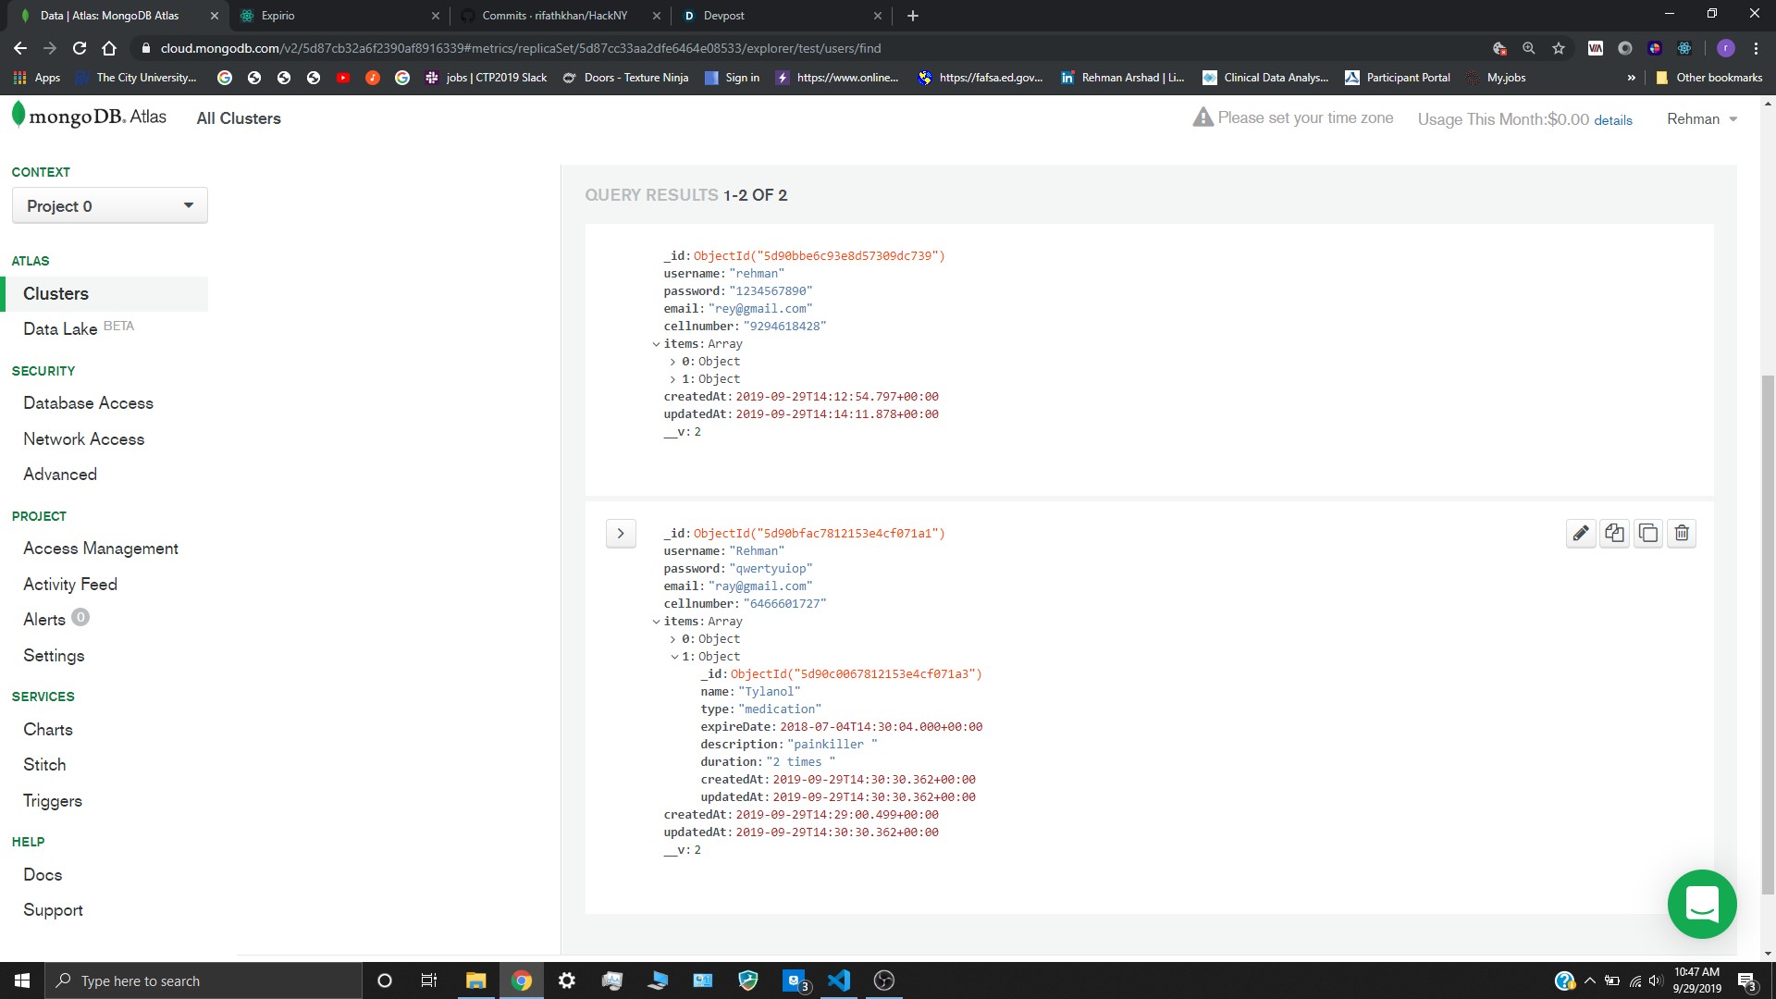Open Visual Studio Code from the taskbar

pyautogui.click(x=839, y=980)
